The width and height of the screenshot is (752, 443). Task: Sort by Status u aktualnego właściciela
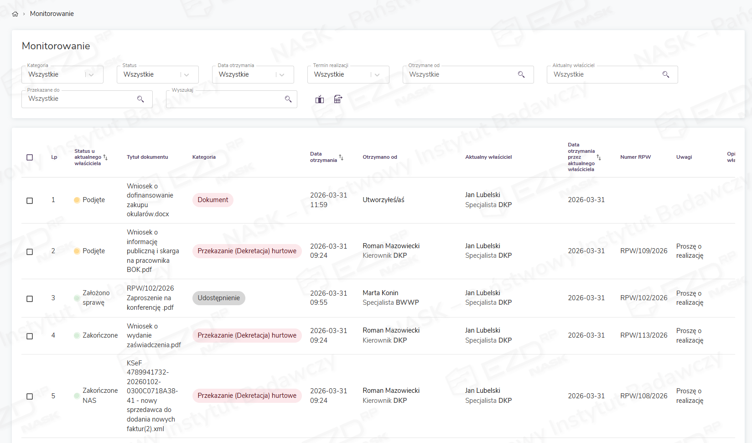pyautogui.click(x=105, y=157)
